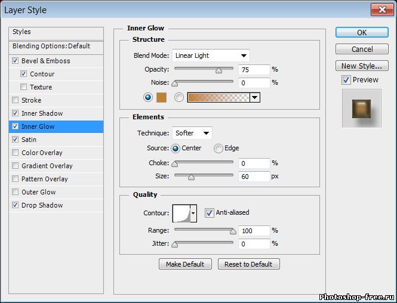Screen dimensions: 397x303
Task: Click the orange glow color swatch
Action: click(x=161, y=97)
